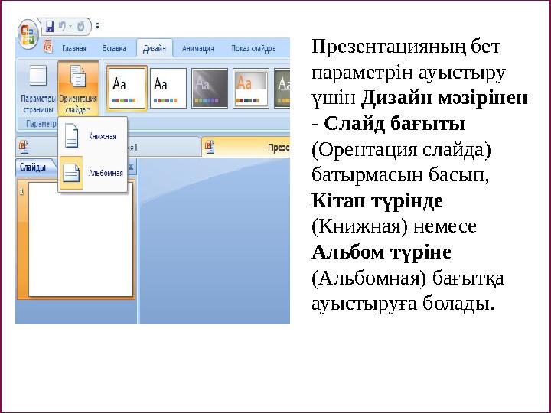
Task: Click the Redo/Repeat arrow icon
Action: 81,27
